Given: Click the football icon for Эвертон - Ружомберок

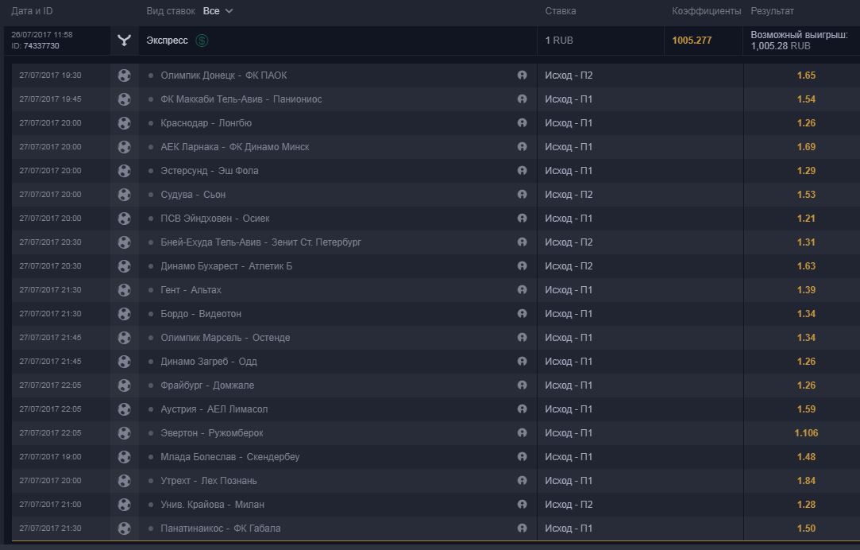Looking at the screenshot, I should pos(124,433).
